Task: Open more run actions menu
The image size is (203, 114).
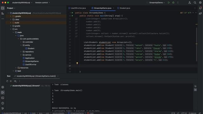Action: pyautogui.click(x=178, y=3)
